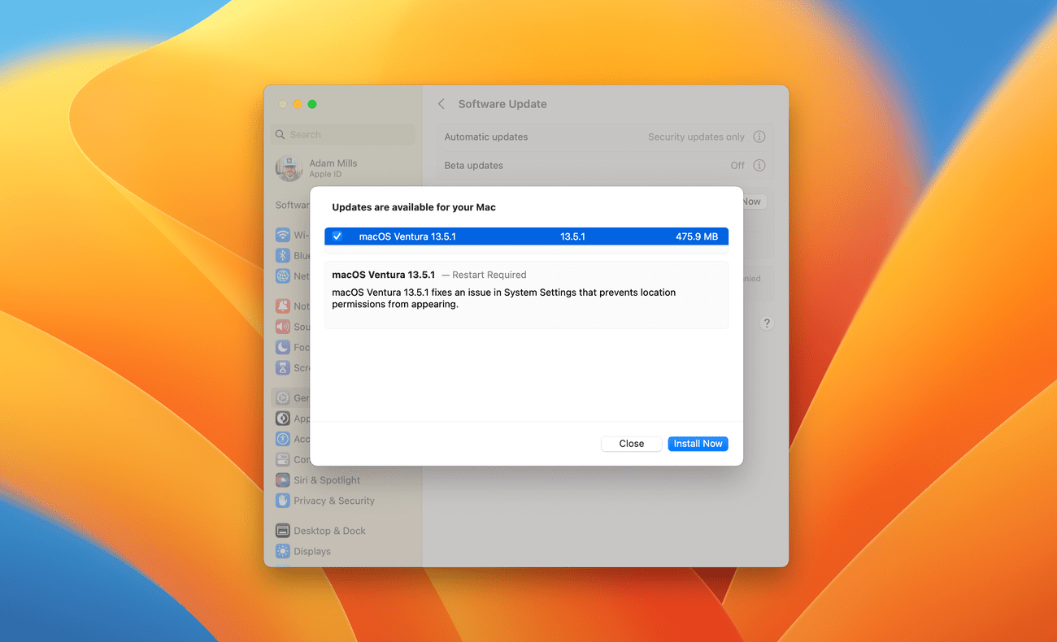Screen dimensions: 1057x642
Task: Click the Desktop & Dock icon
Action: [282, 530]
